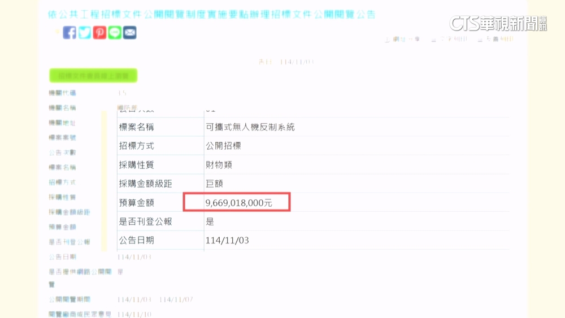The image size is (565, 318).
Task: Select the amount 9,669,018,000元
Action: (238, 203)
